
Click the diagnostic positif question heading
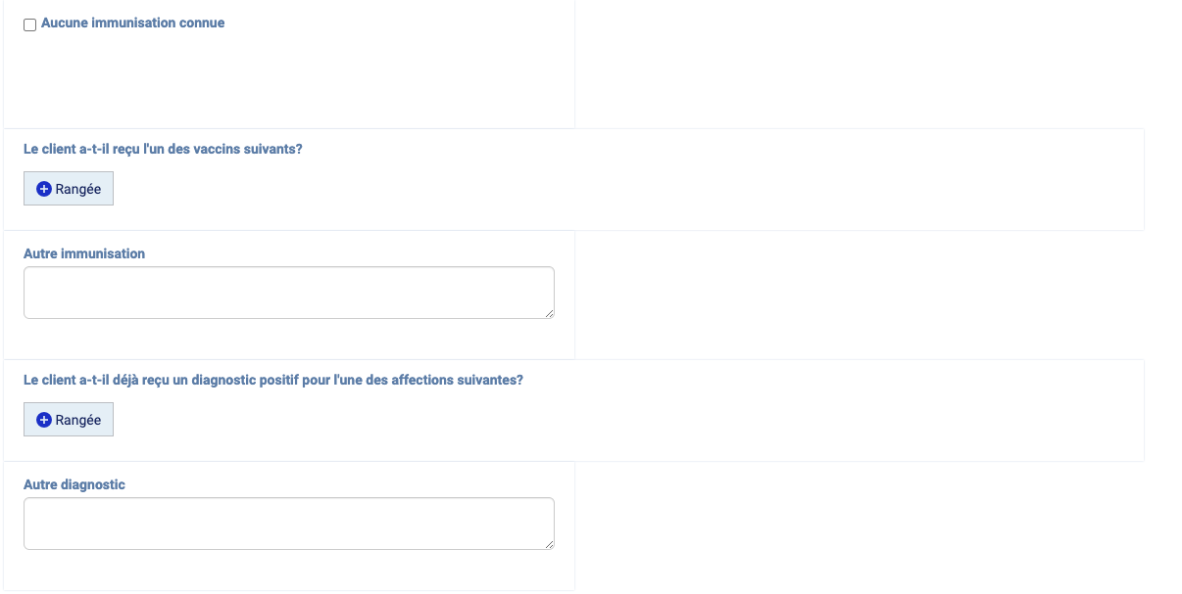(x=273, y=380)
